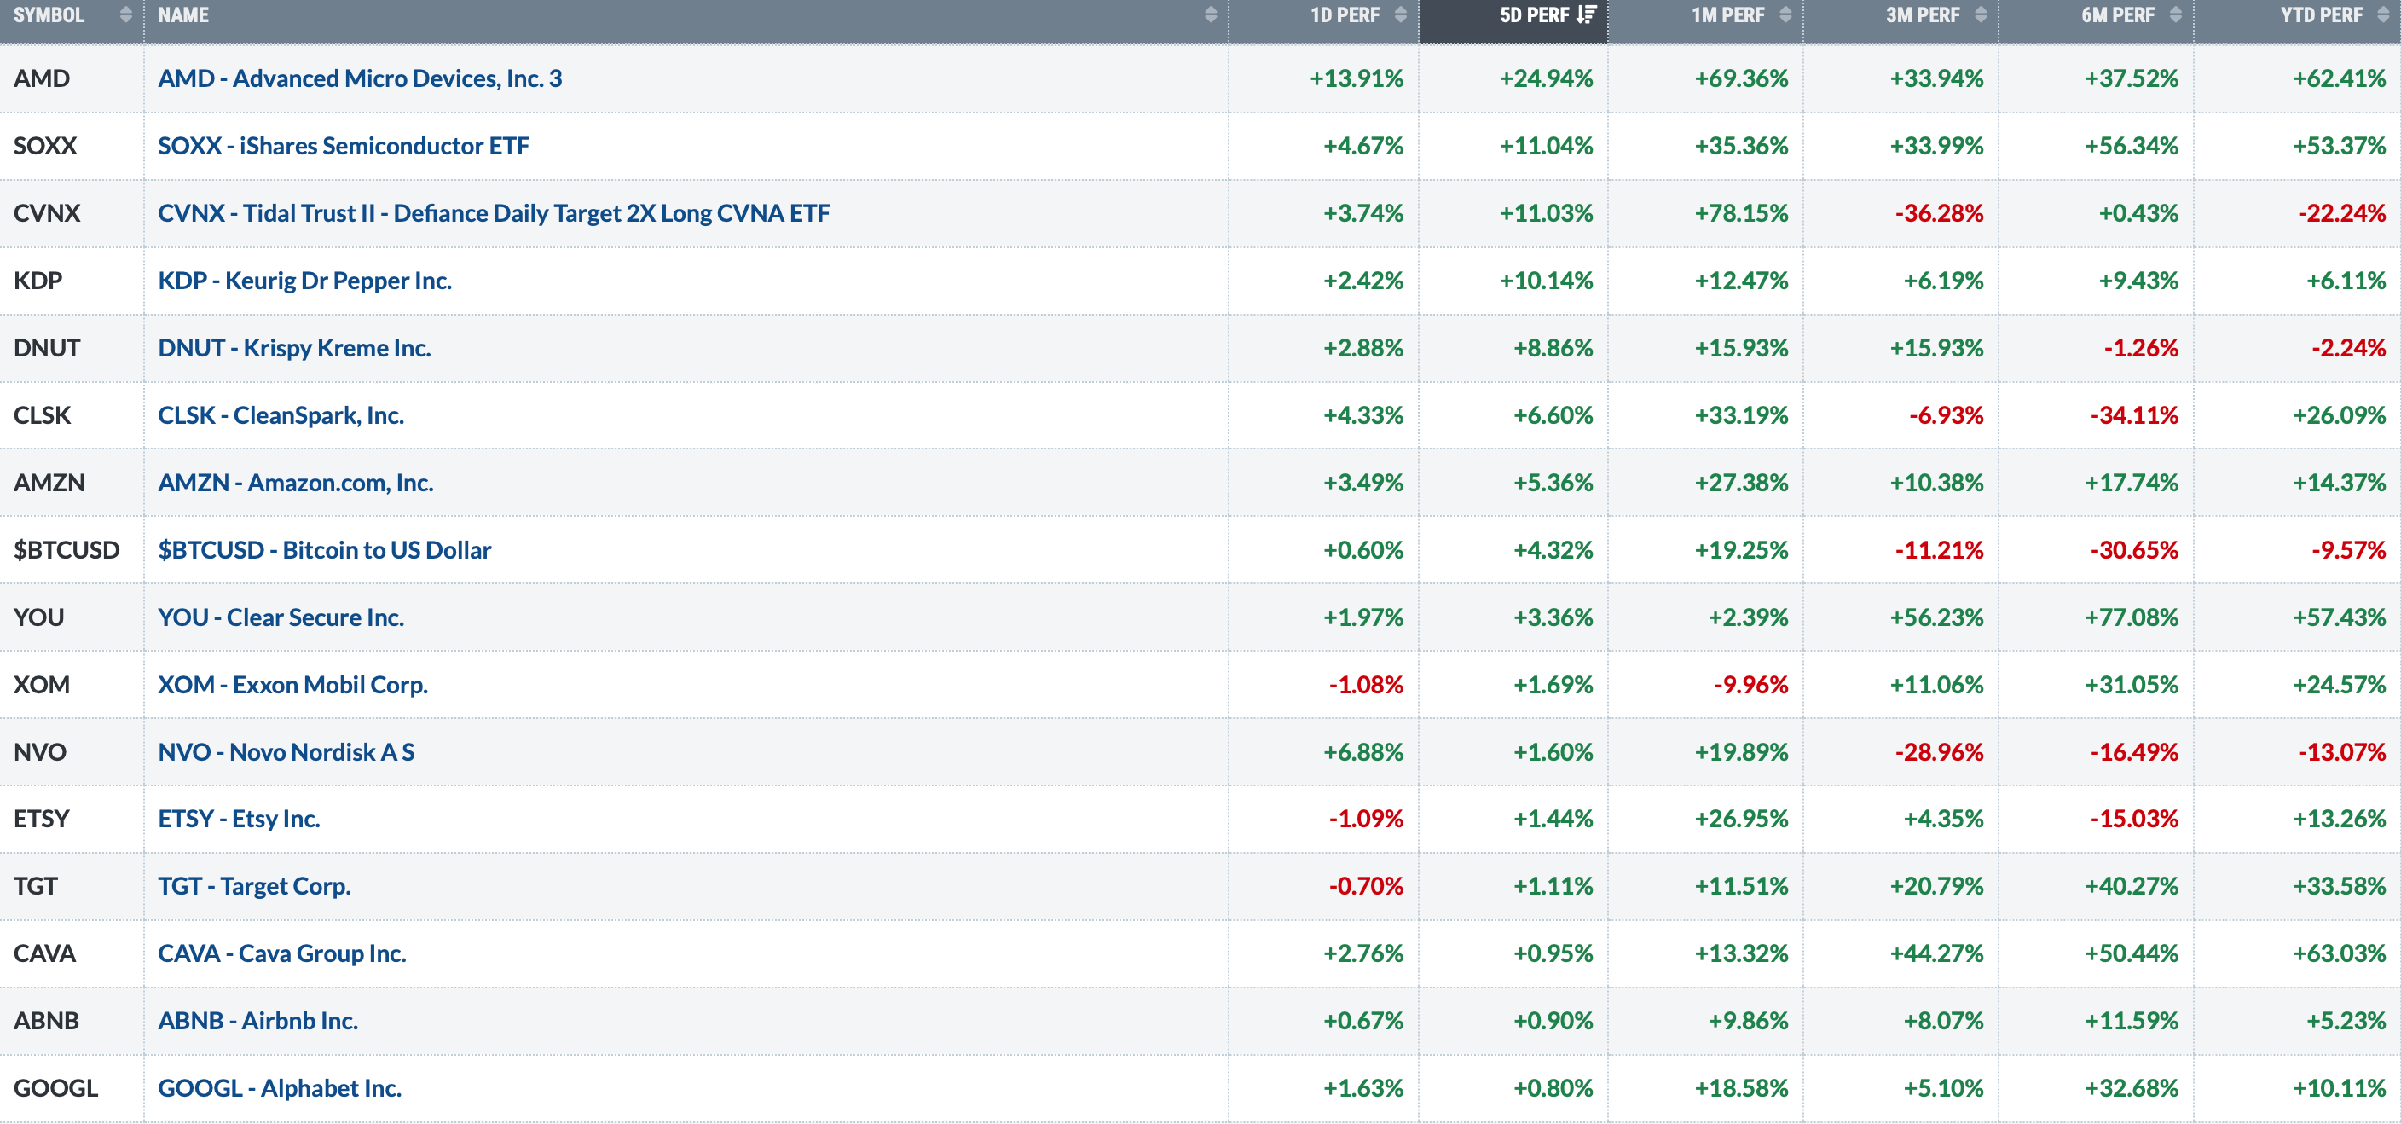The height and width of the screenshot is (1124, 2401).
Task: Open GOOGL - Alphabet Inc. link
Action: click(279, 1087)
